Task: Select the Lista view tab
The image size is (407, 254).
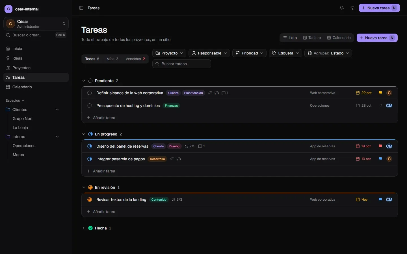Action: pos(290,38)
